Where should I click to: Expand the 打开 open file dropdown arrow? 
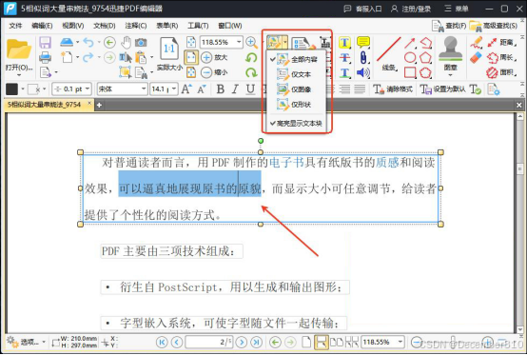pos(19,74)
